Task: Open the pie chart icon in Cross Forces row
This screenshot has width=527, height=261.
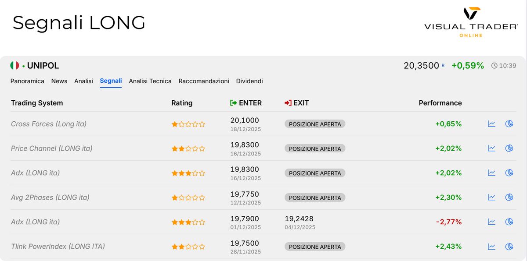Action: [509, 123]
